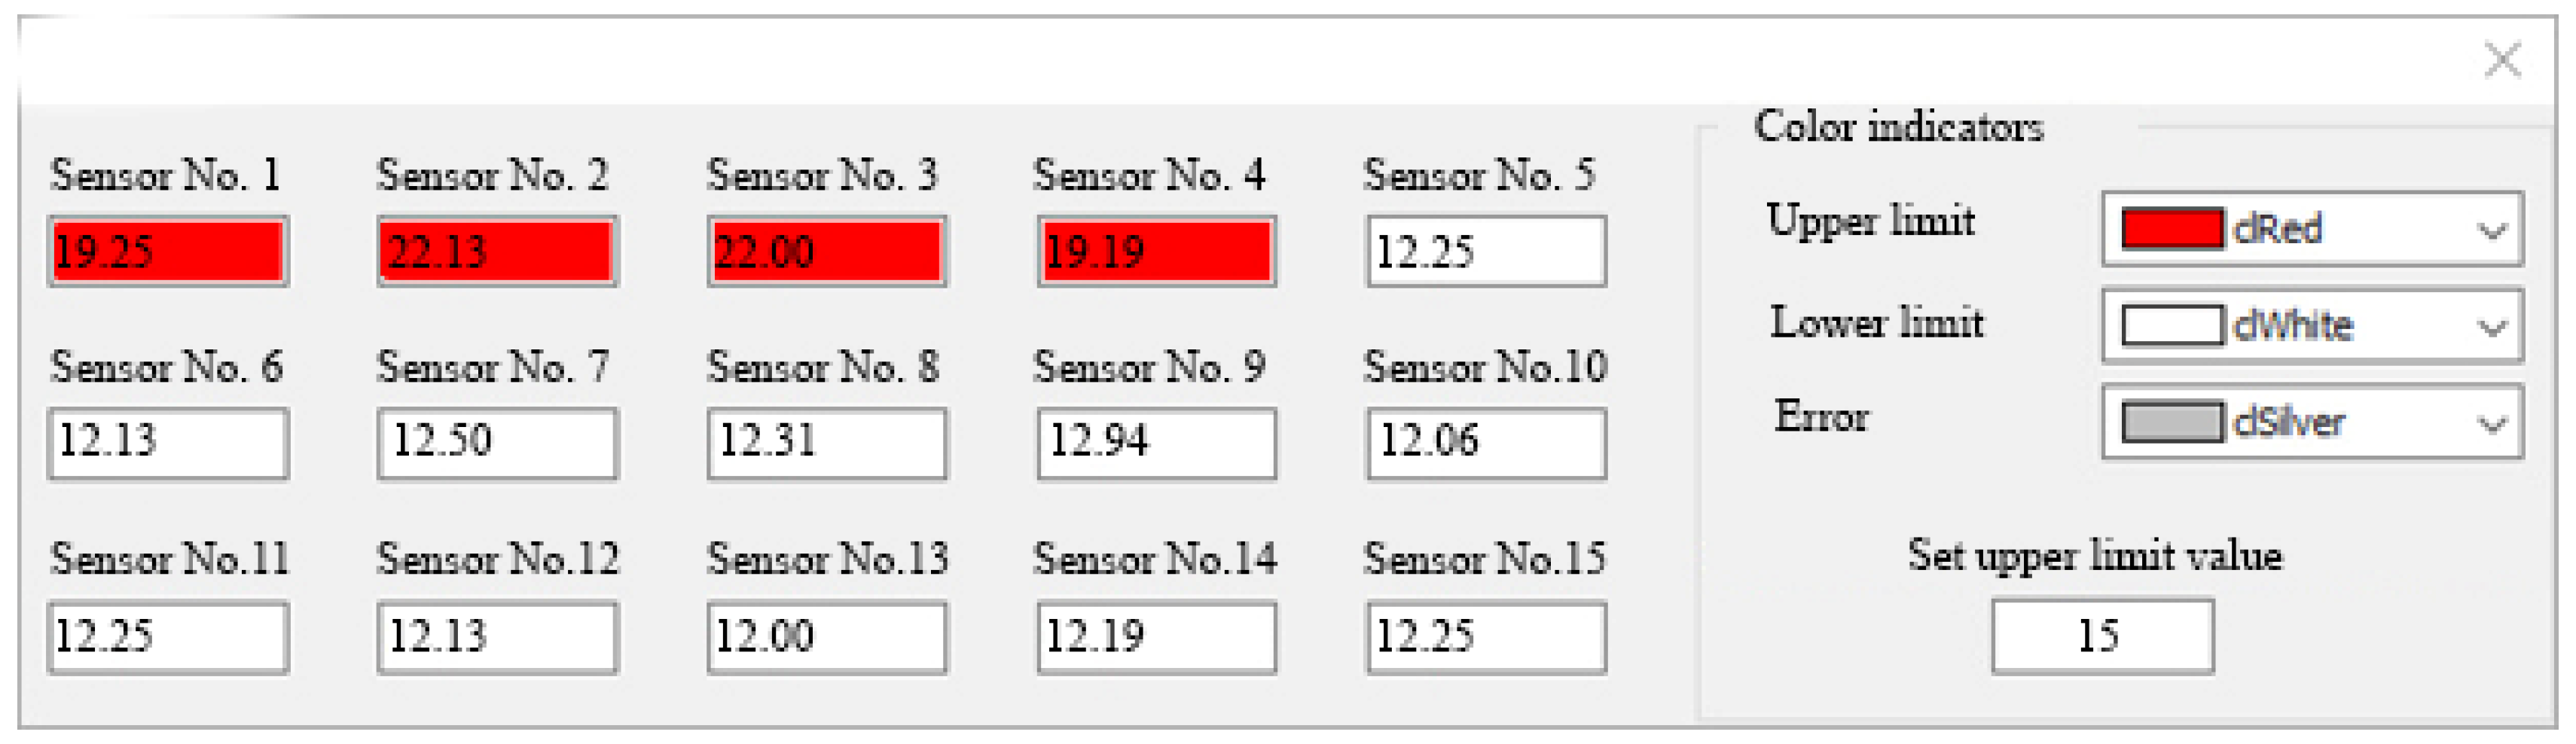
Task: Click the Sensor No. 2 reading field
Action: tap(497, 251)
